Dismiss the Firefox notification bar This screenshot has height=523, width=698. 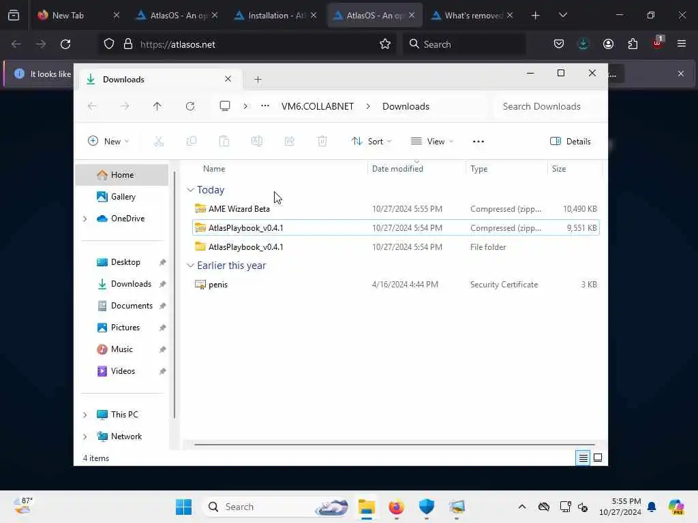click(681, 74)
